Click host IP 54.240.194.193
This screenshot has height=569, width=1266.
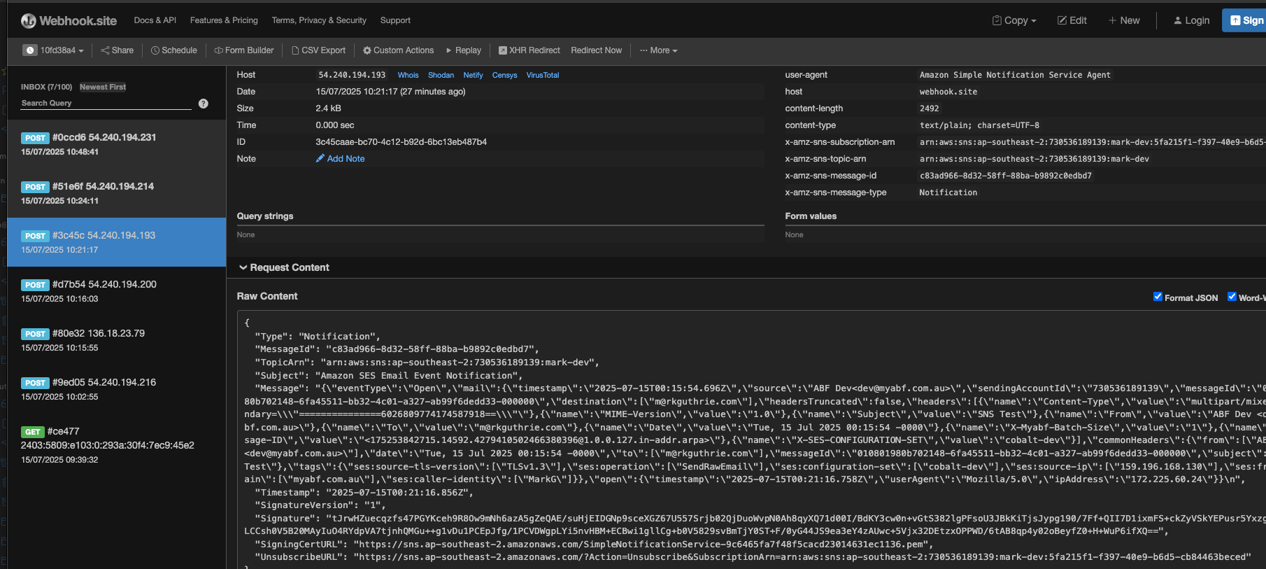click(x=352, y=75)
